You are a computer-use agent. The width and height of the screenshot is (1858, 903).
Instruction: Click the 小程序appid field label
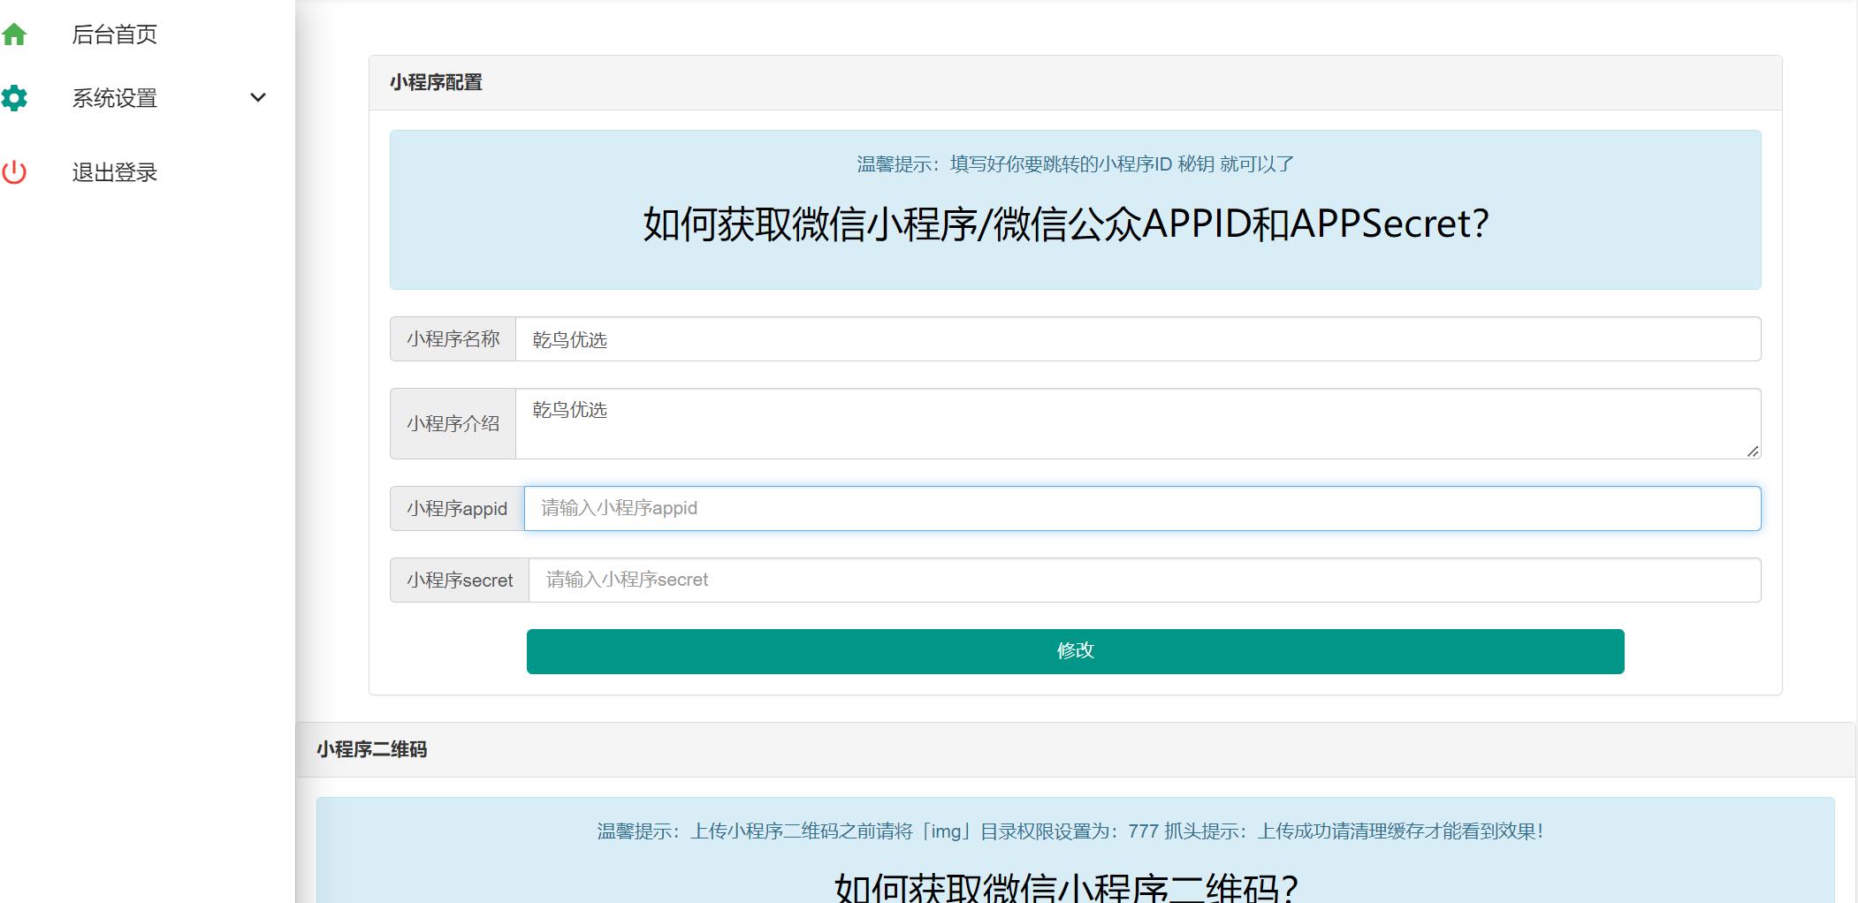tap(457, 509)
